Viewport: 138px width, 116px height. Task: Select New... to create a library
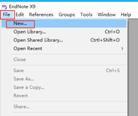coord(64,24)
